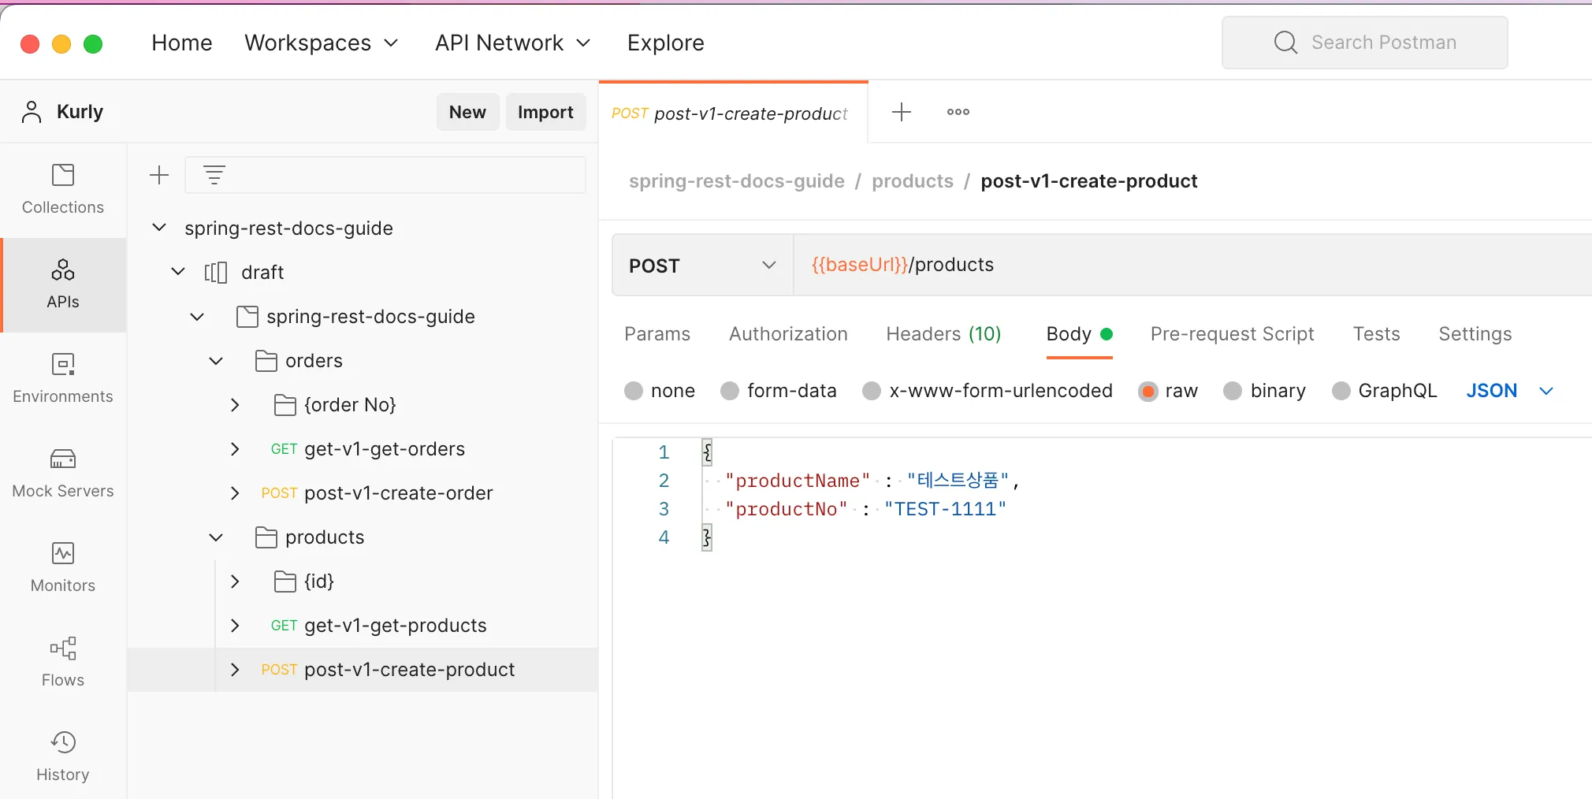Open the Flows sidebar panel
This screenshot has height=799, width=1592.
[63, 663]
